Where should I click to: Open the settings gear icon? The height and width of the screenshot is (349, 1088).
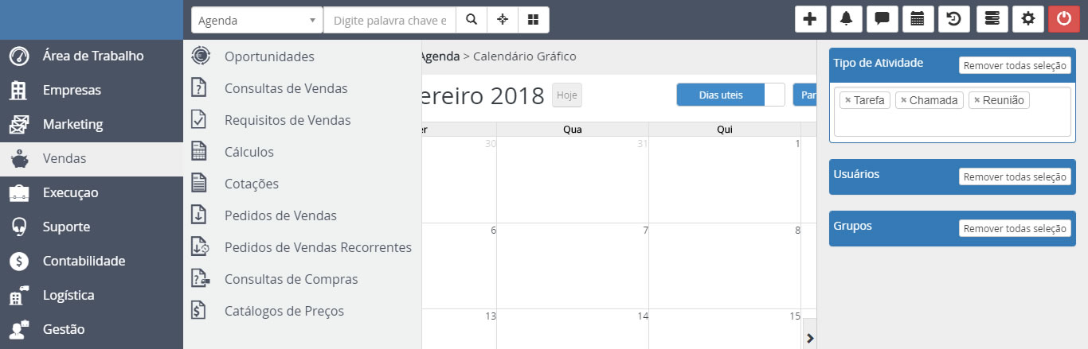point(1027,19)
